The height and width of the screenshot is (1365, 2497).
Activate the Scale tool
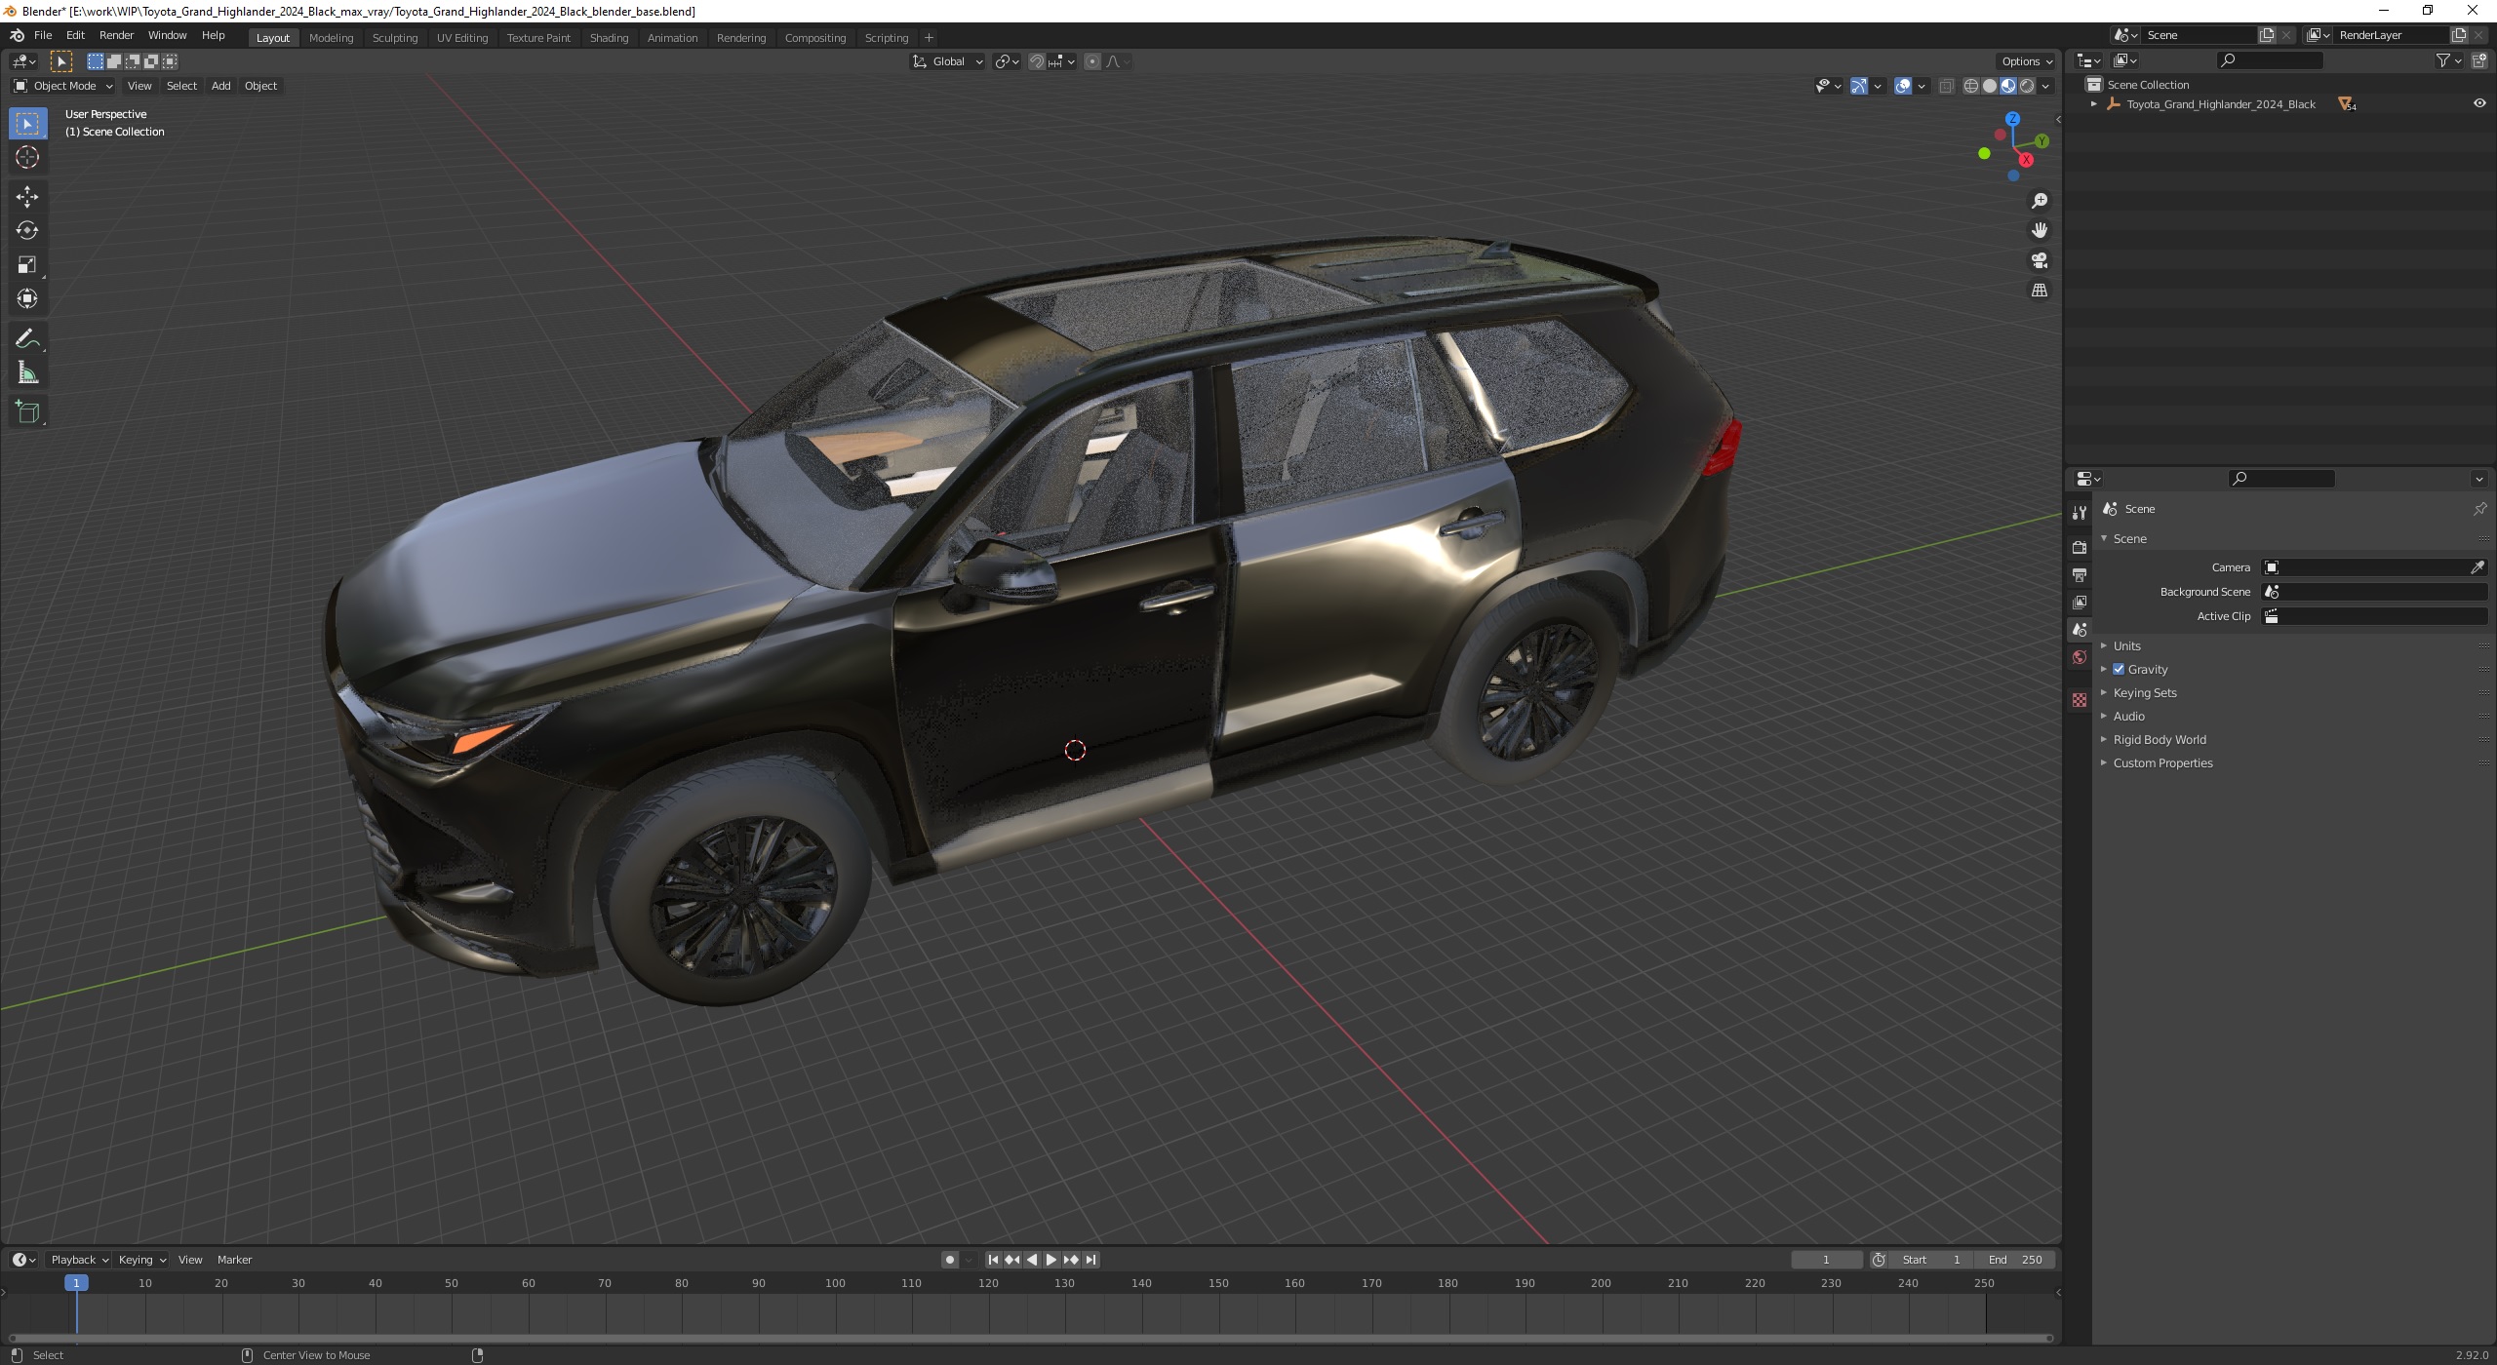point(27,265)
